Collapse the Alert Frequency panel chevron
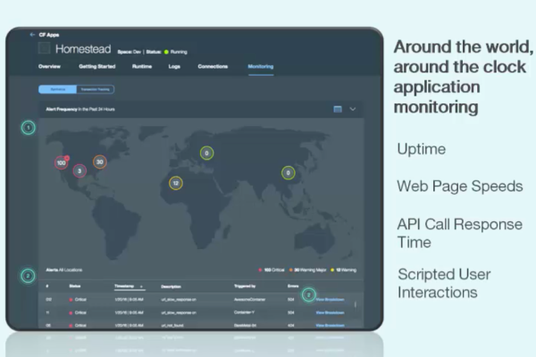 coord(353,109)
